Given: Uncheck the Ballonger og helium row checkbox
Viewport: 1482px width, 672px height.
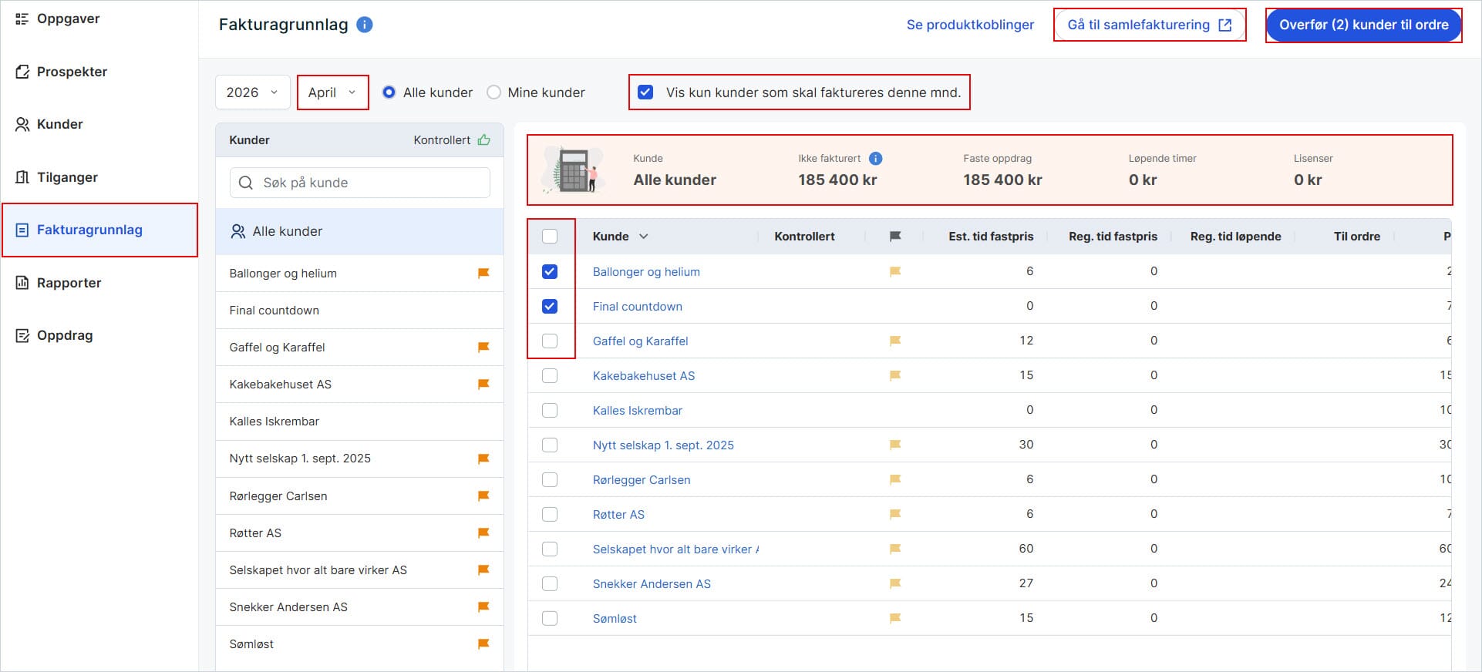Looking at the screenshot, I should (550, 271).
